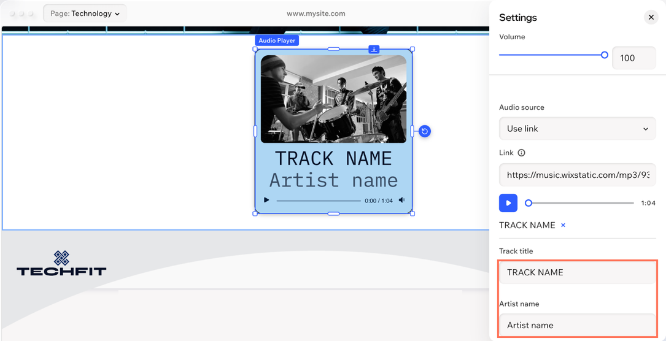The image size is (666, 341).
Task: Click the download icon above the audio player
Action: (374, 50)
